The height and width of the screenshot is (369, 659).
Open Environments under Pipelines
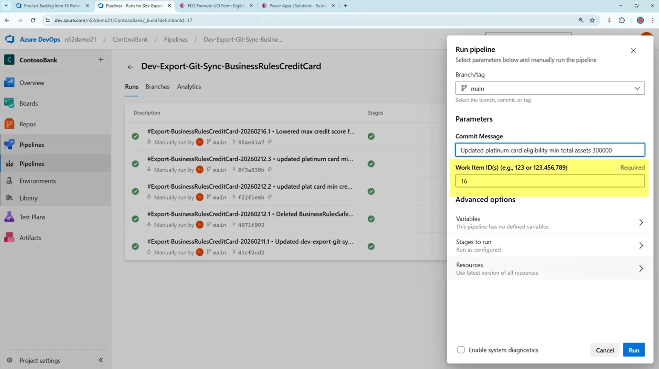pos(38,181)
